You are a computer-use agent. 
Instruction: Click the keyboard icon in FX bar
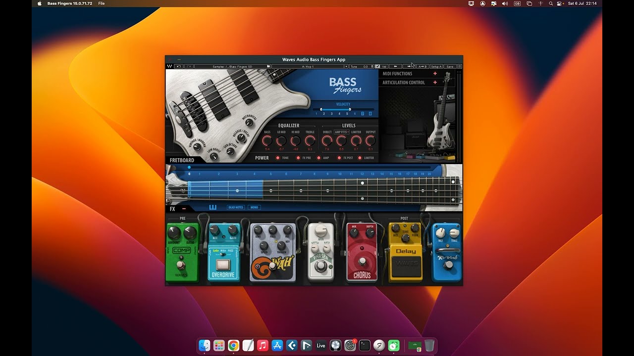(x=213, y=207)
